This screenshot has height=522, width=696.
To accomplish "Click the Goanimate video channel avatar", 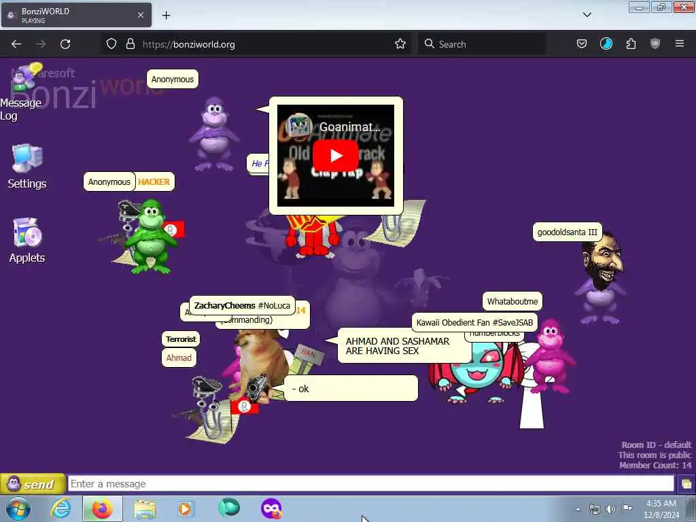I will click(298, 126).
